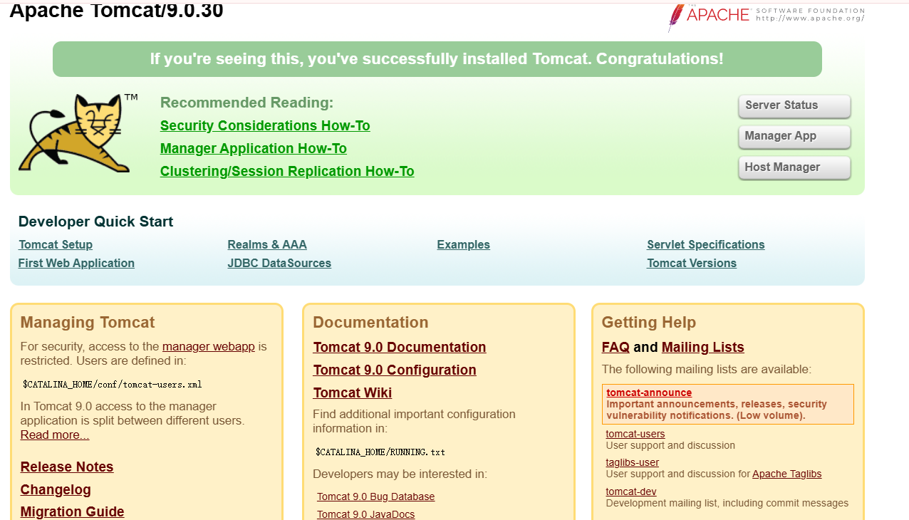Open Tomcat 9.0 JavaDocs link

tap(366, 514)
